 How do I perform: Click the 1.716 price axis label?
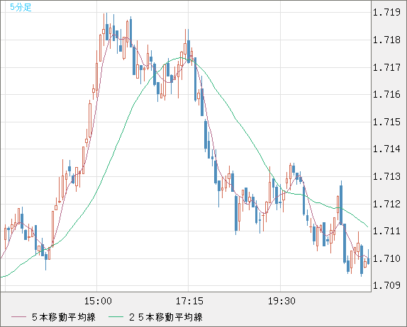click(x=386, y=94)
